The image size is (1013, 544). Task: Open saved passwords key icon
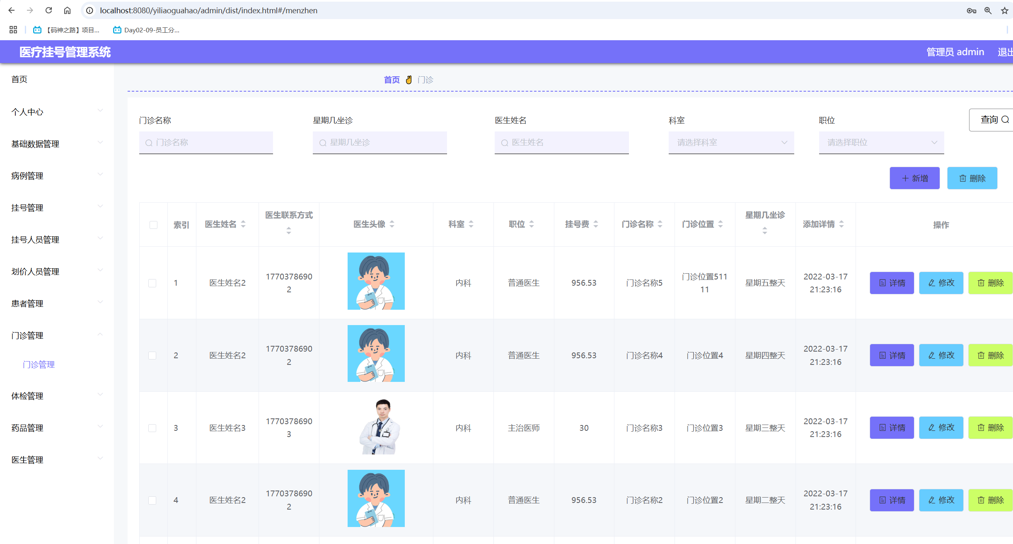click(971, 11)
